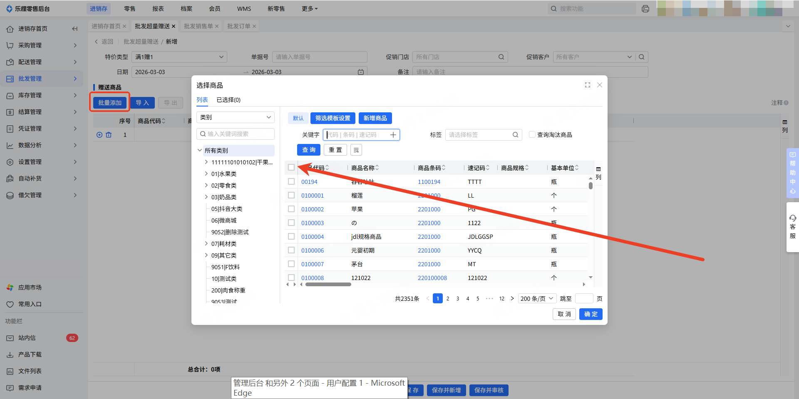Click the column settings icon right of table
The height and width of the screenshot is (399, 799).
click(598, 169)
